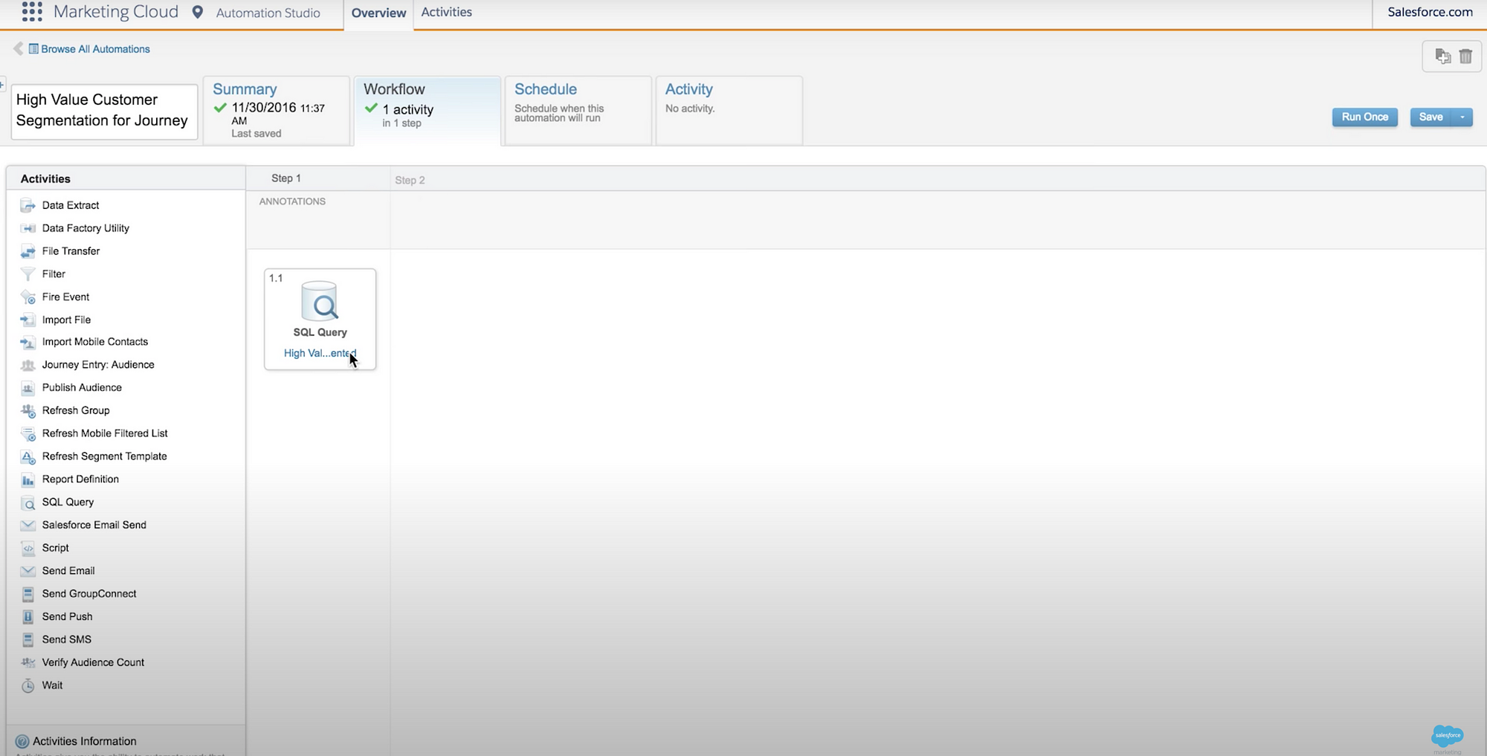Click the trash delete icon
This screenshot has height=756, width=1487.
tap(1465, 56)
